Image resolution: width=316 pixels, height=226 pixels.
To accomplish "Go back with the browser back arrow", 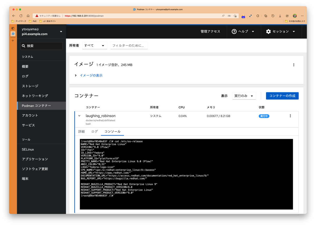I will pyautogui.click(x=14, y=16).
